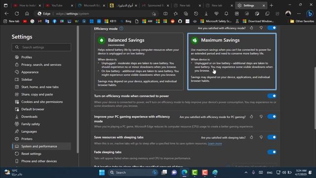Open GitHub bookmark in favorites bar
The height and width of the screenshot is (178, 316).
tap(180, 21)
